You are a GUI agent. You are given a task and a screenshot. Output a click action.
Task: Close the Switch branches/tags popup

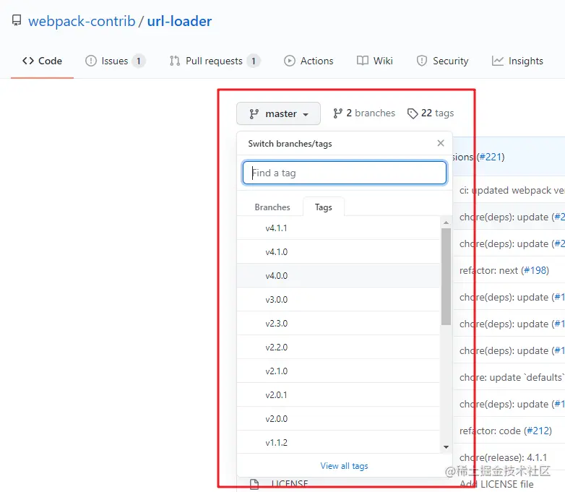click(x=440, y=143)
